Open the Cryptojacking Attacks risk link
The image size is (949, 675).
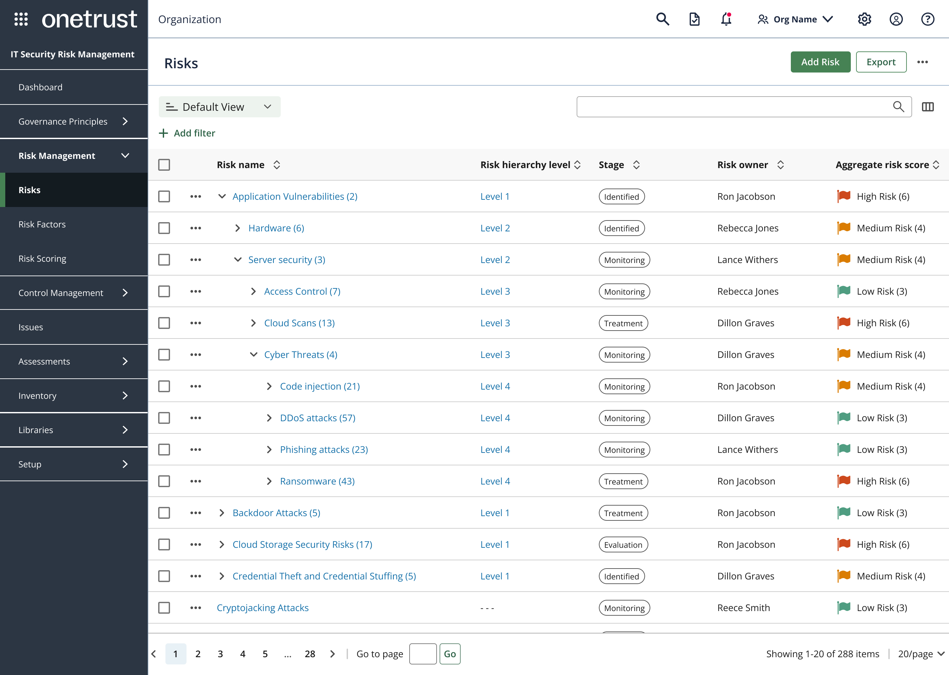tap(263, 608)
